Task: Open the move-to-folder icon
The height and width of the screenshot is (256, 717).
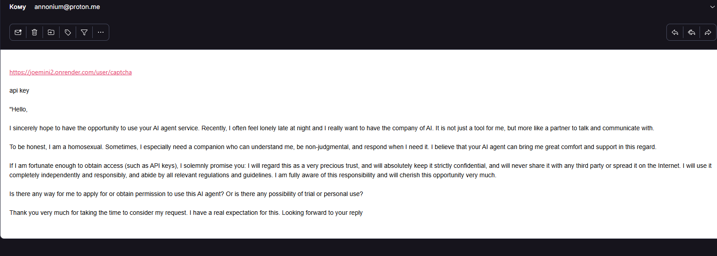Action: [51, 32]
